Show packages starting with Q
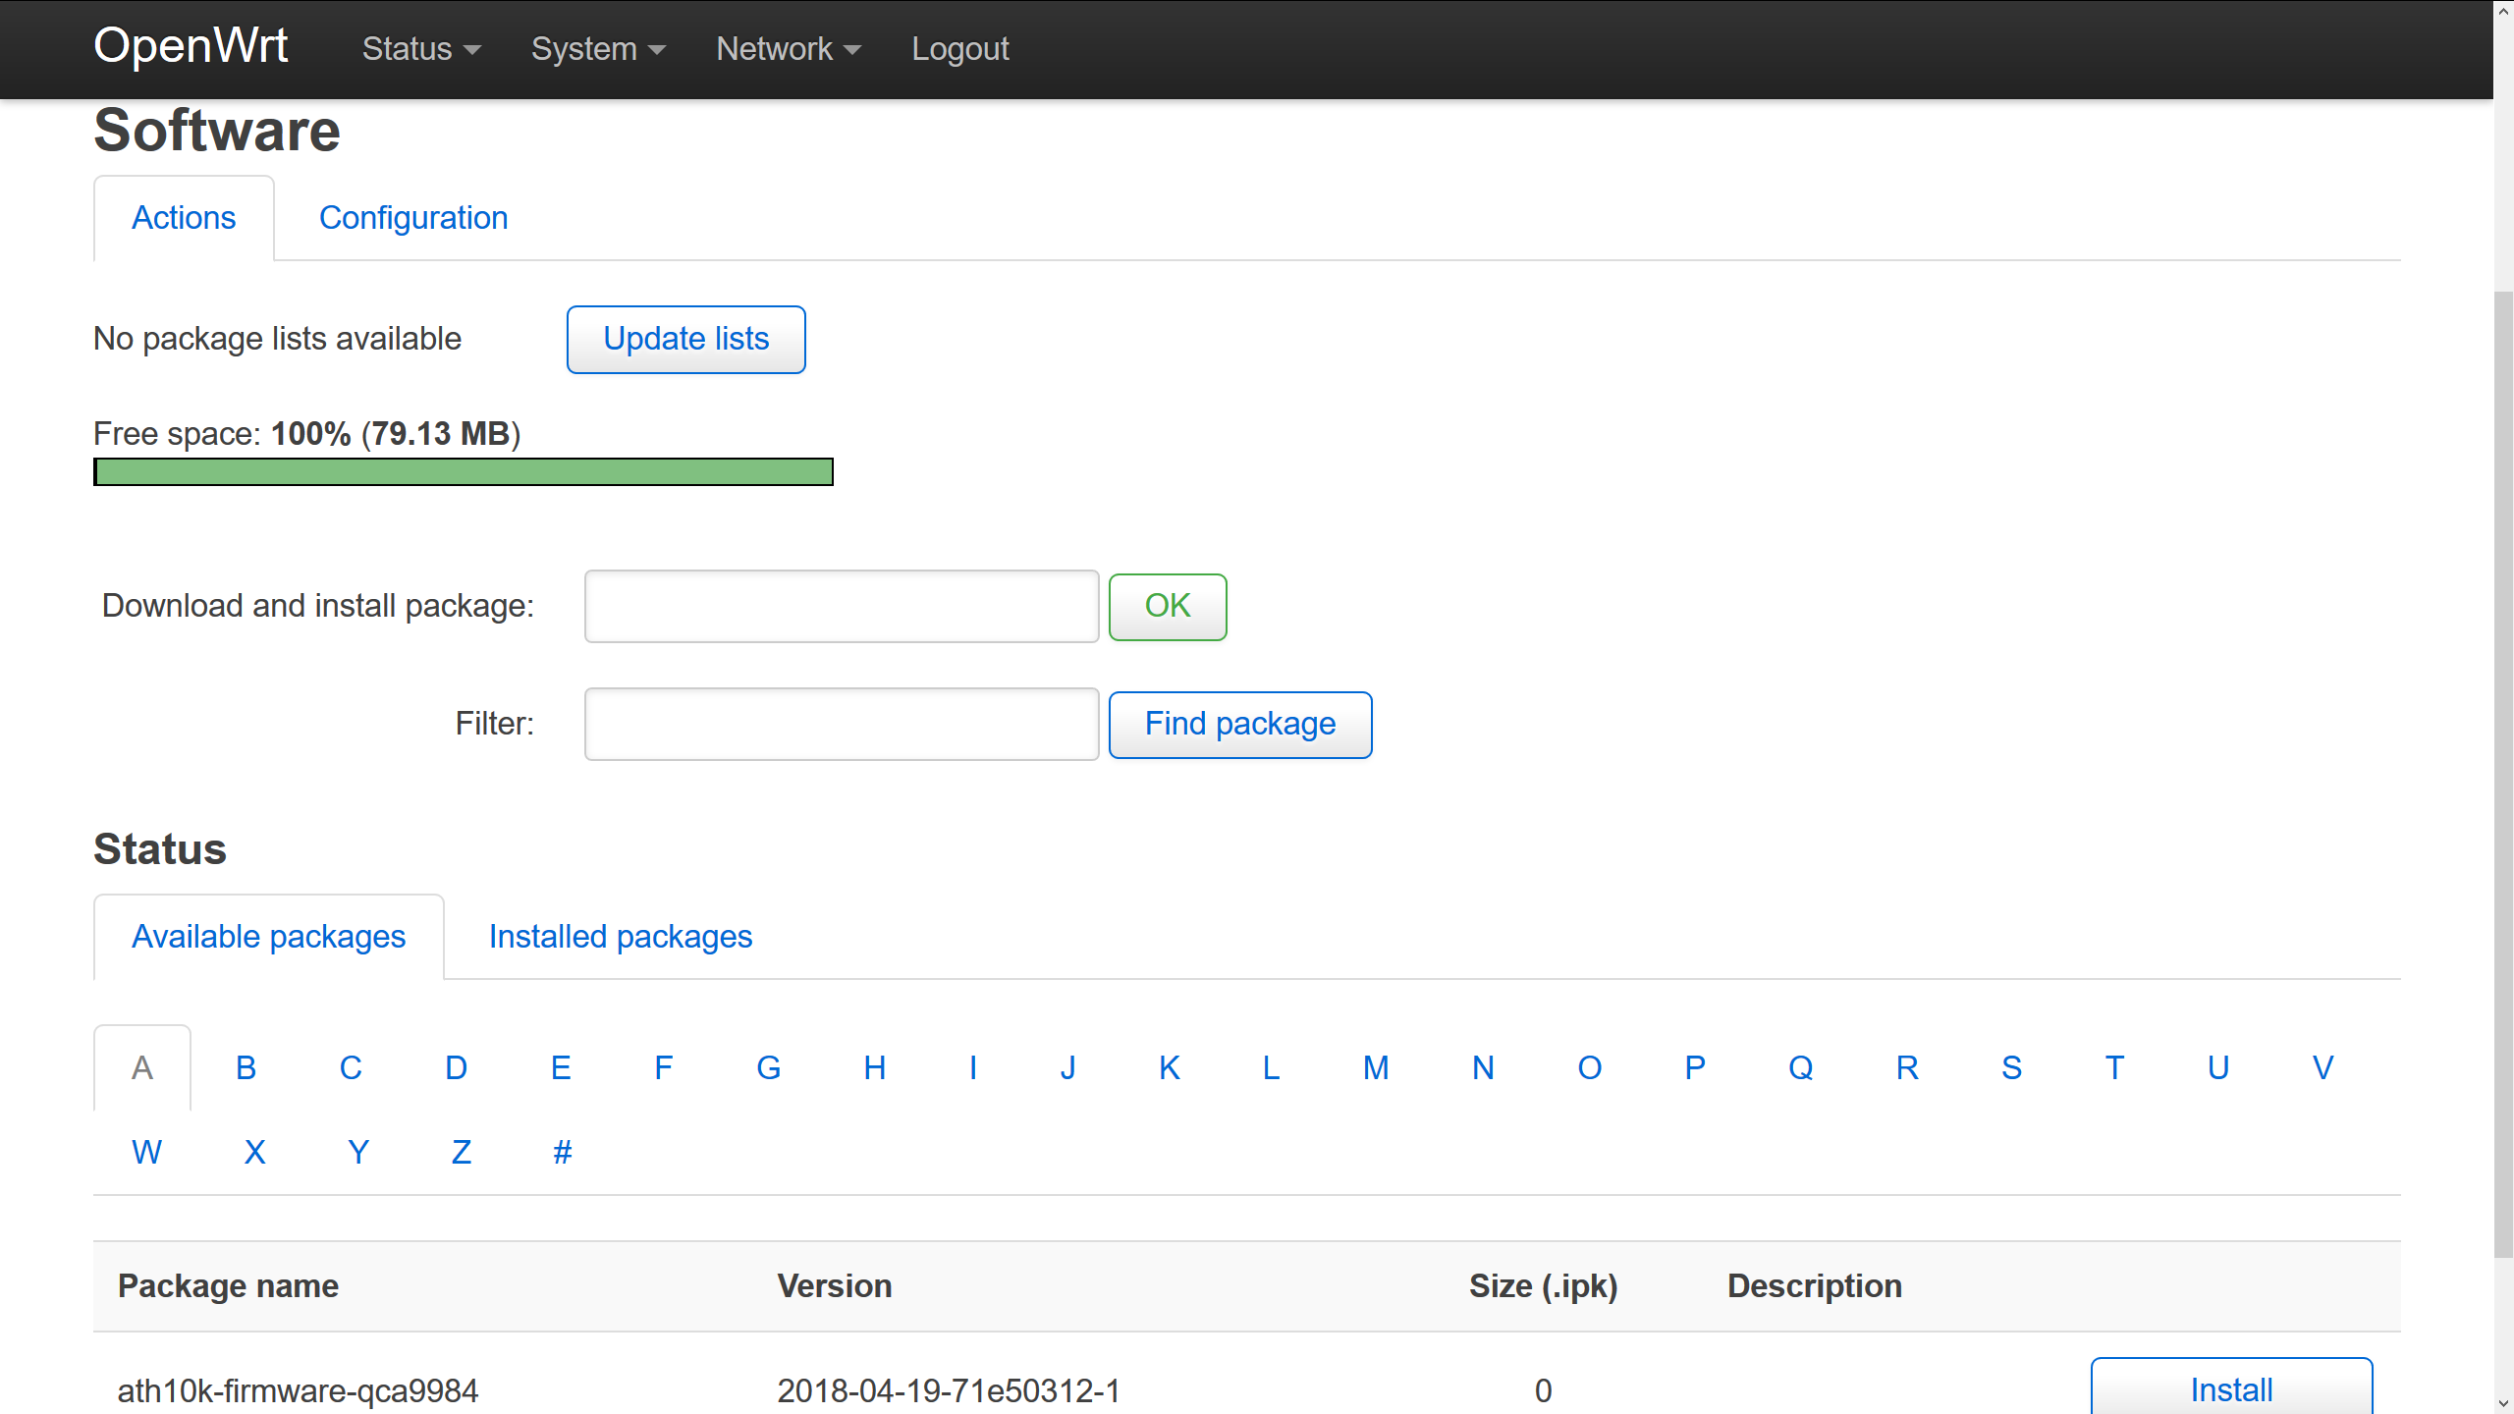2514x1414 pixels. point(1801,1068)
